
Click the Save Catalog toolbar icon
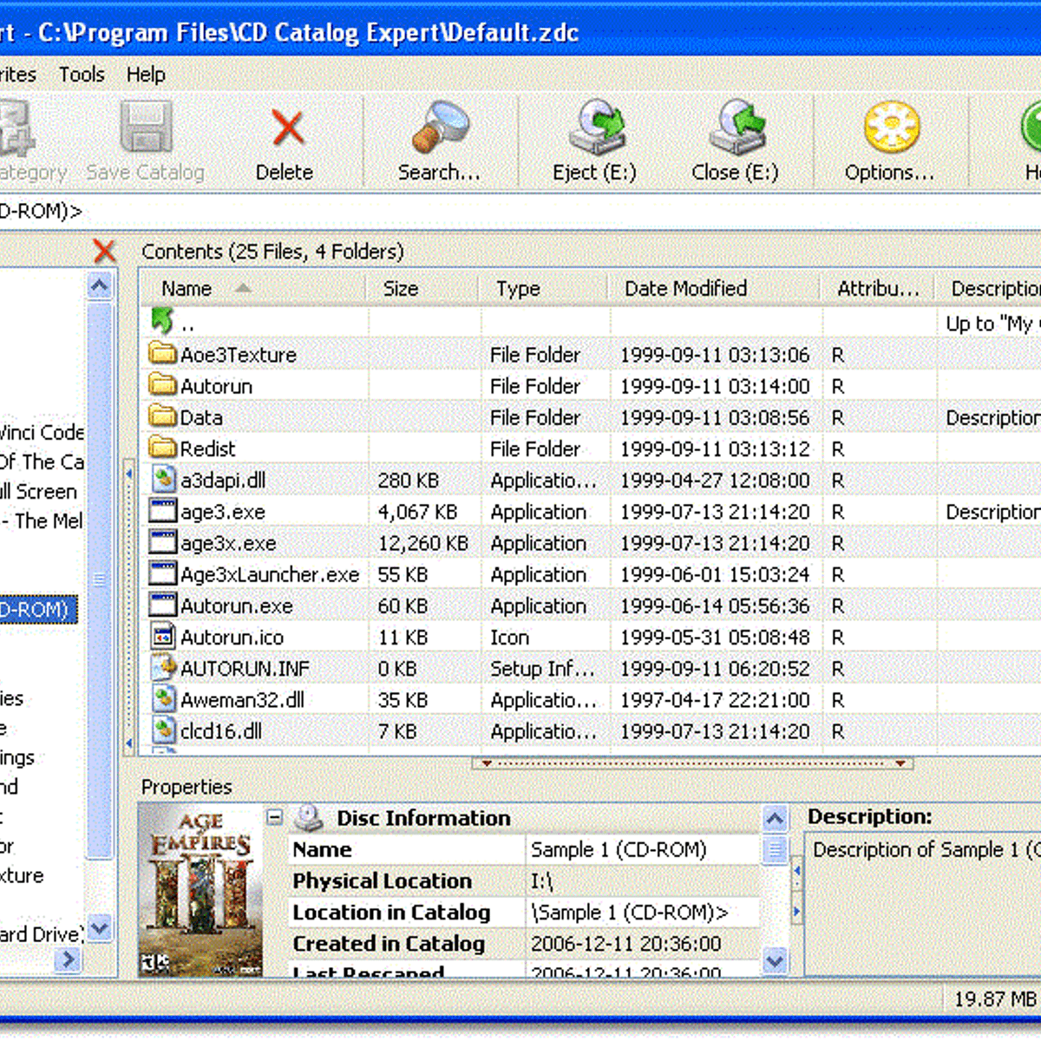click(146, 128)
